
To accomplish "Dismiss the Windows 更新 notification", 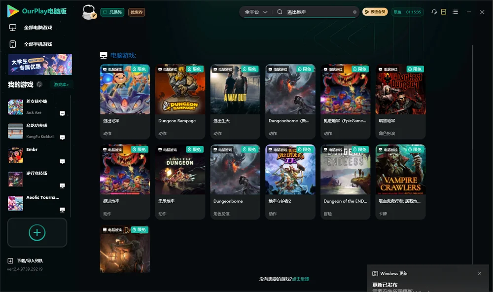I will coord(480,273).
